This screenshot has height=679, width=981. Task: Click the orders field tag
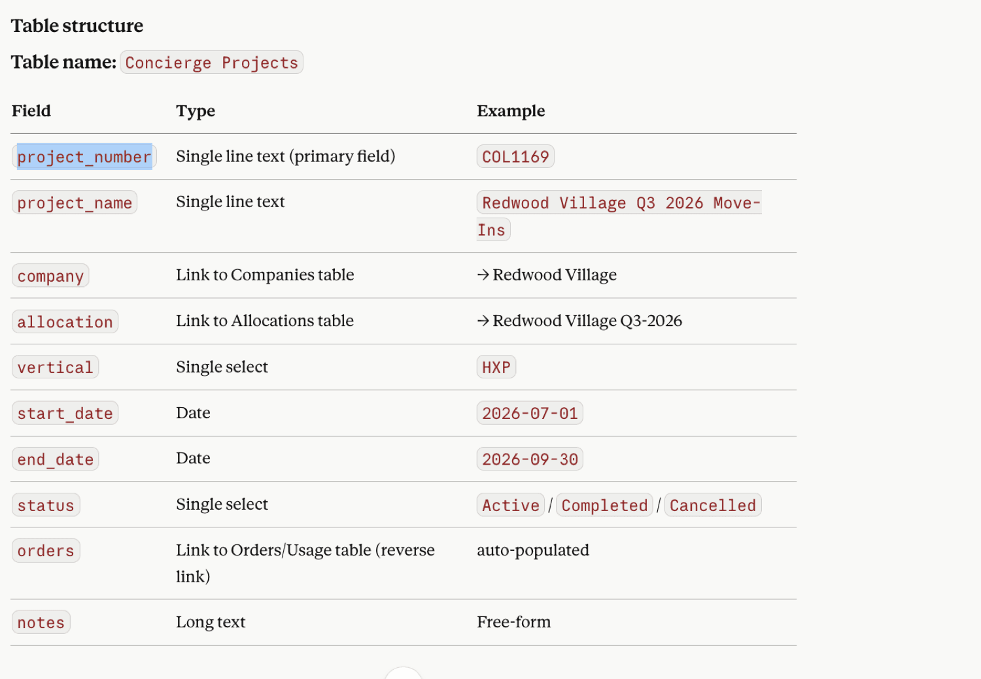click(46, 550)
